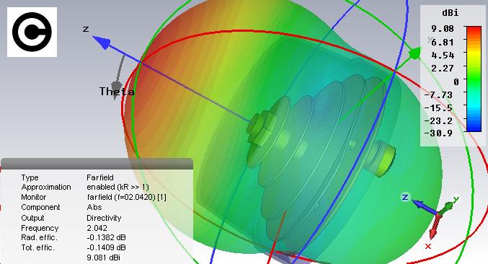Viewport: 488px width, 264px height.
Task: Click the Directivity output value
Action: tap(104, 218)
